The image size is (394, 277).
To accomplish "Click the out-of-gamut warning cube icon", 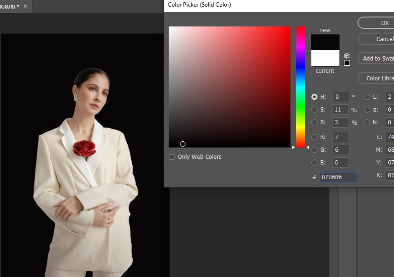I will [347, 56].
